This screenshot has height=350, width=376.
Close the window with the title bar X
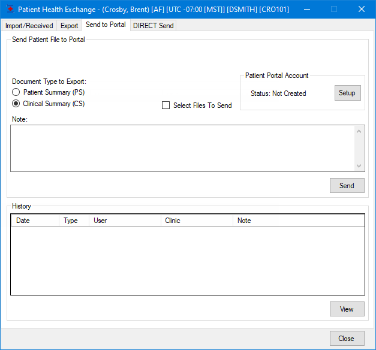pyautogui.click(x=362, y=10)
